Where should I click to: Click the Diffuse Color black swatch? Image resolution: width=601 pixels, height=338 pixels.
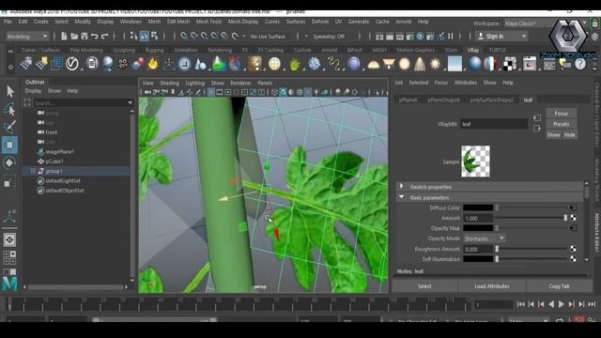pyautogui.click(x=478, y=207)
